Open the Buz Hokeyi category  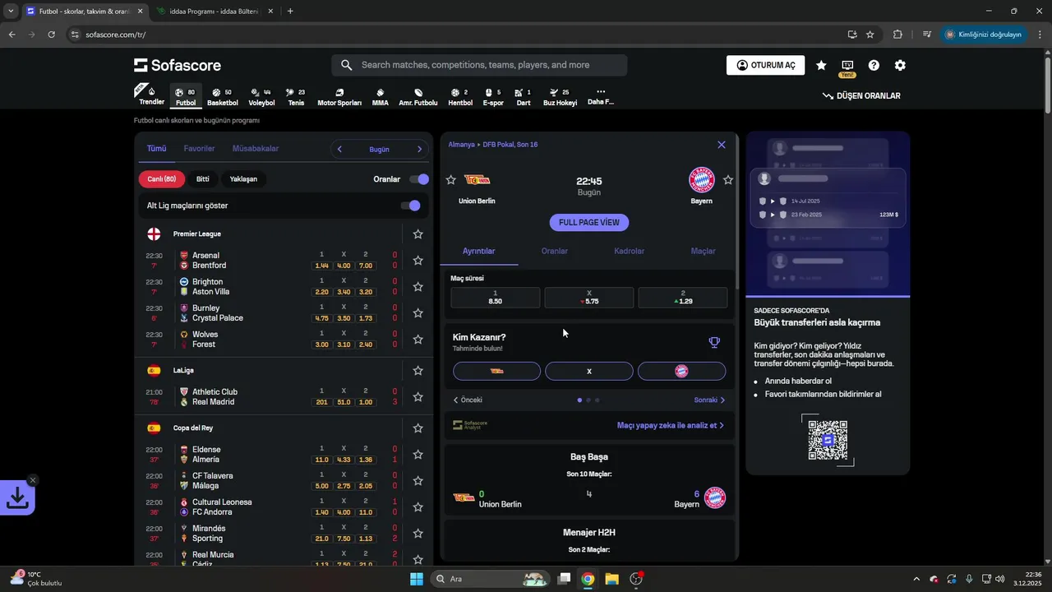(x=560, y=97)
